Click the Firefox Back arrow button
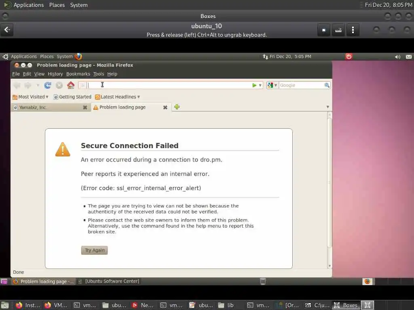 [17, 85]
